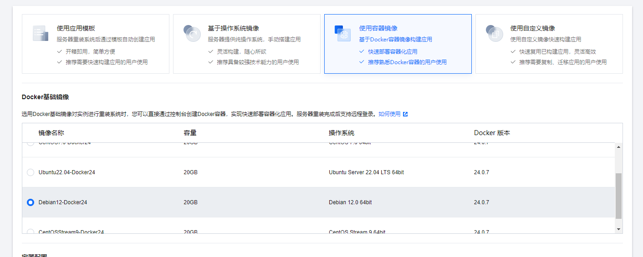Click the 24.0.7 version in Debian row
This screenshot has width=643, height=257.
(481, 202)
